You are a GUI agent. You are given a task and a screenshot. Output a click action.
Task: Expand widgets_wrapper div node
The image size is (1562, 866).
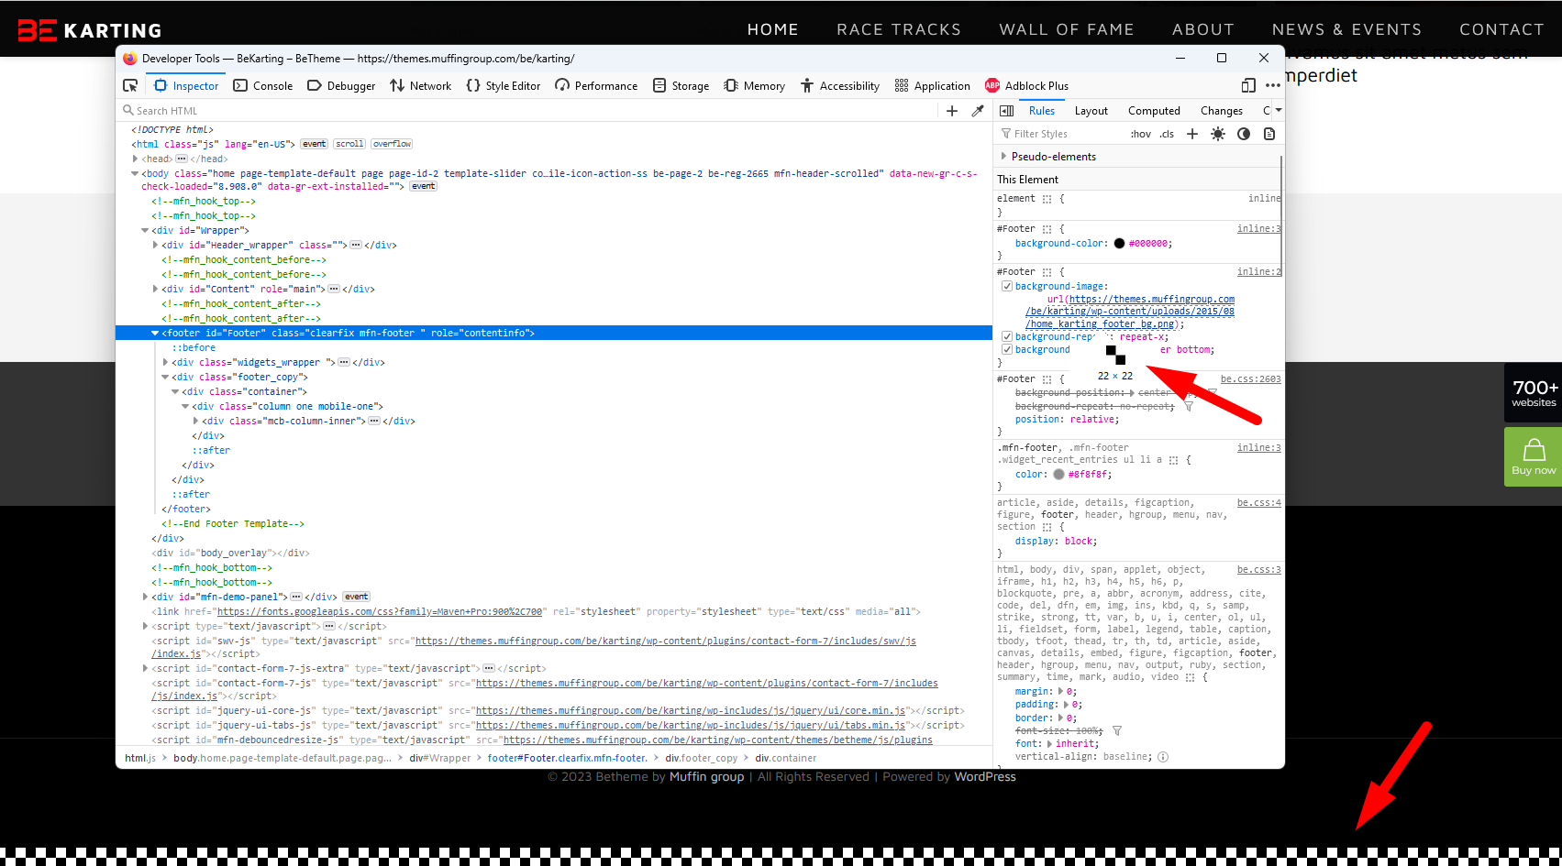coord(165,362)
